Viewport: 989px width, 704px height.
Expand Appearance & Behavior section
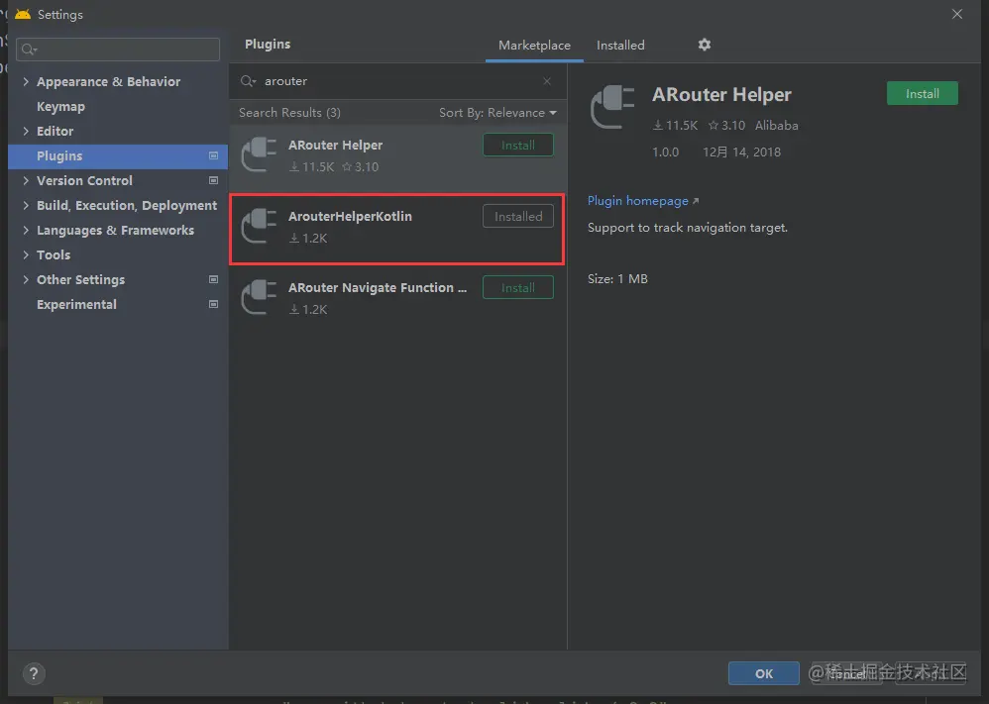point(26,81)
